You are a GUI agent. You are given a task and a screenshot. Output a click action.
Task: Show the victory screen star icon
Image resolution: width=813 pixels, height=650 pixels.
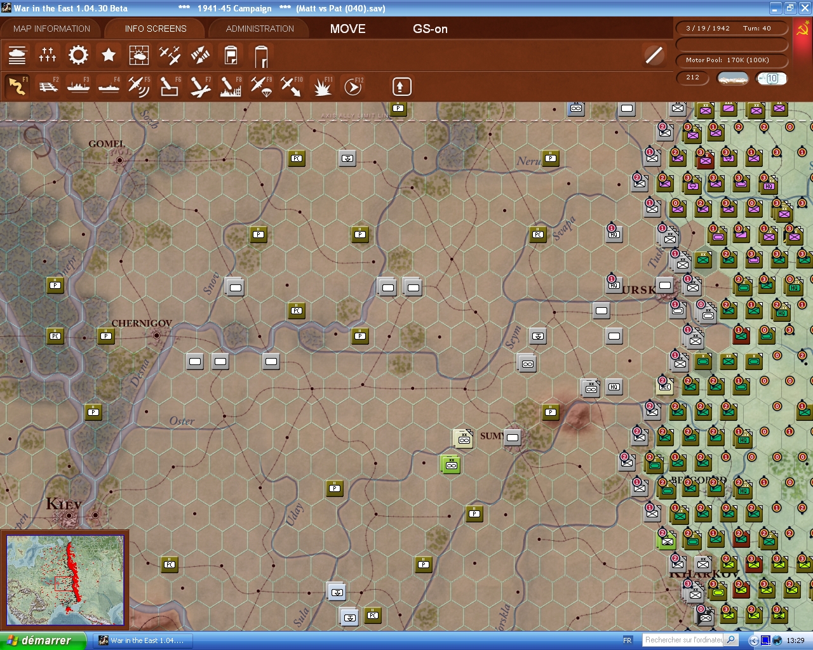(109, 55)
